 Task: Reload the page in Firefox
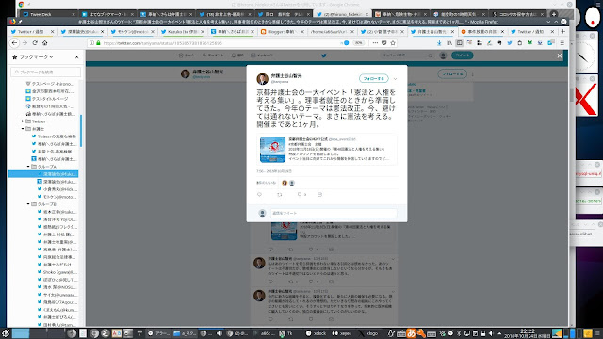[x=35, y=43]
